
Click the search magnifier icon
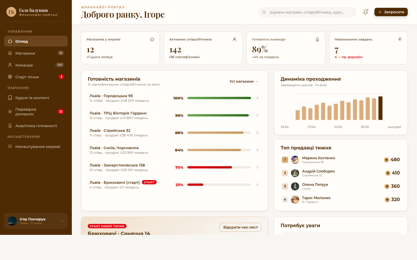pos(264,12)
